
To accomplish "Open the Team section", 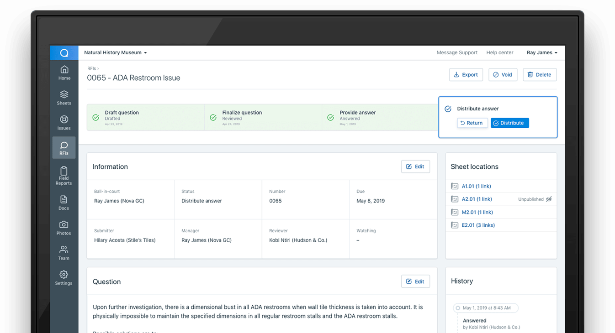I will coord(64,253).
